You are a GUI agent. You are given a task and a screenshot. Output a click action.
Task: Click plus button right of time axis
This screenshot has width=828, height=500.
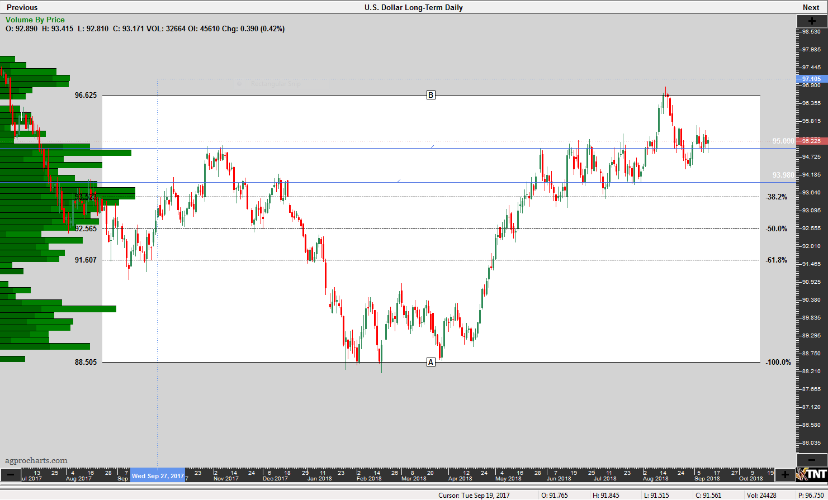pyautogui.click(x=785, y=475)
